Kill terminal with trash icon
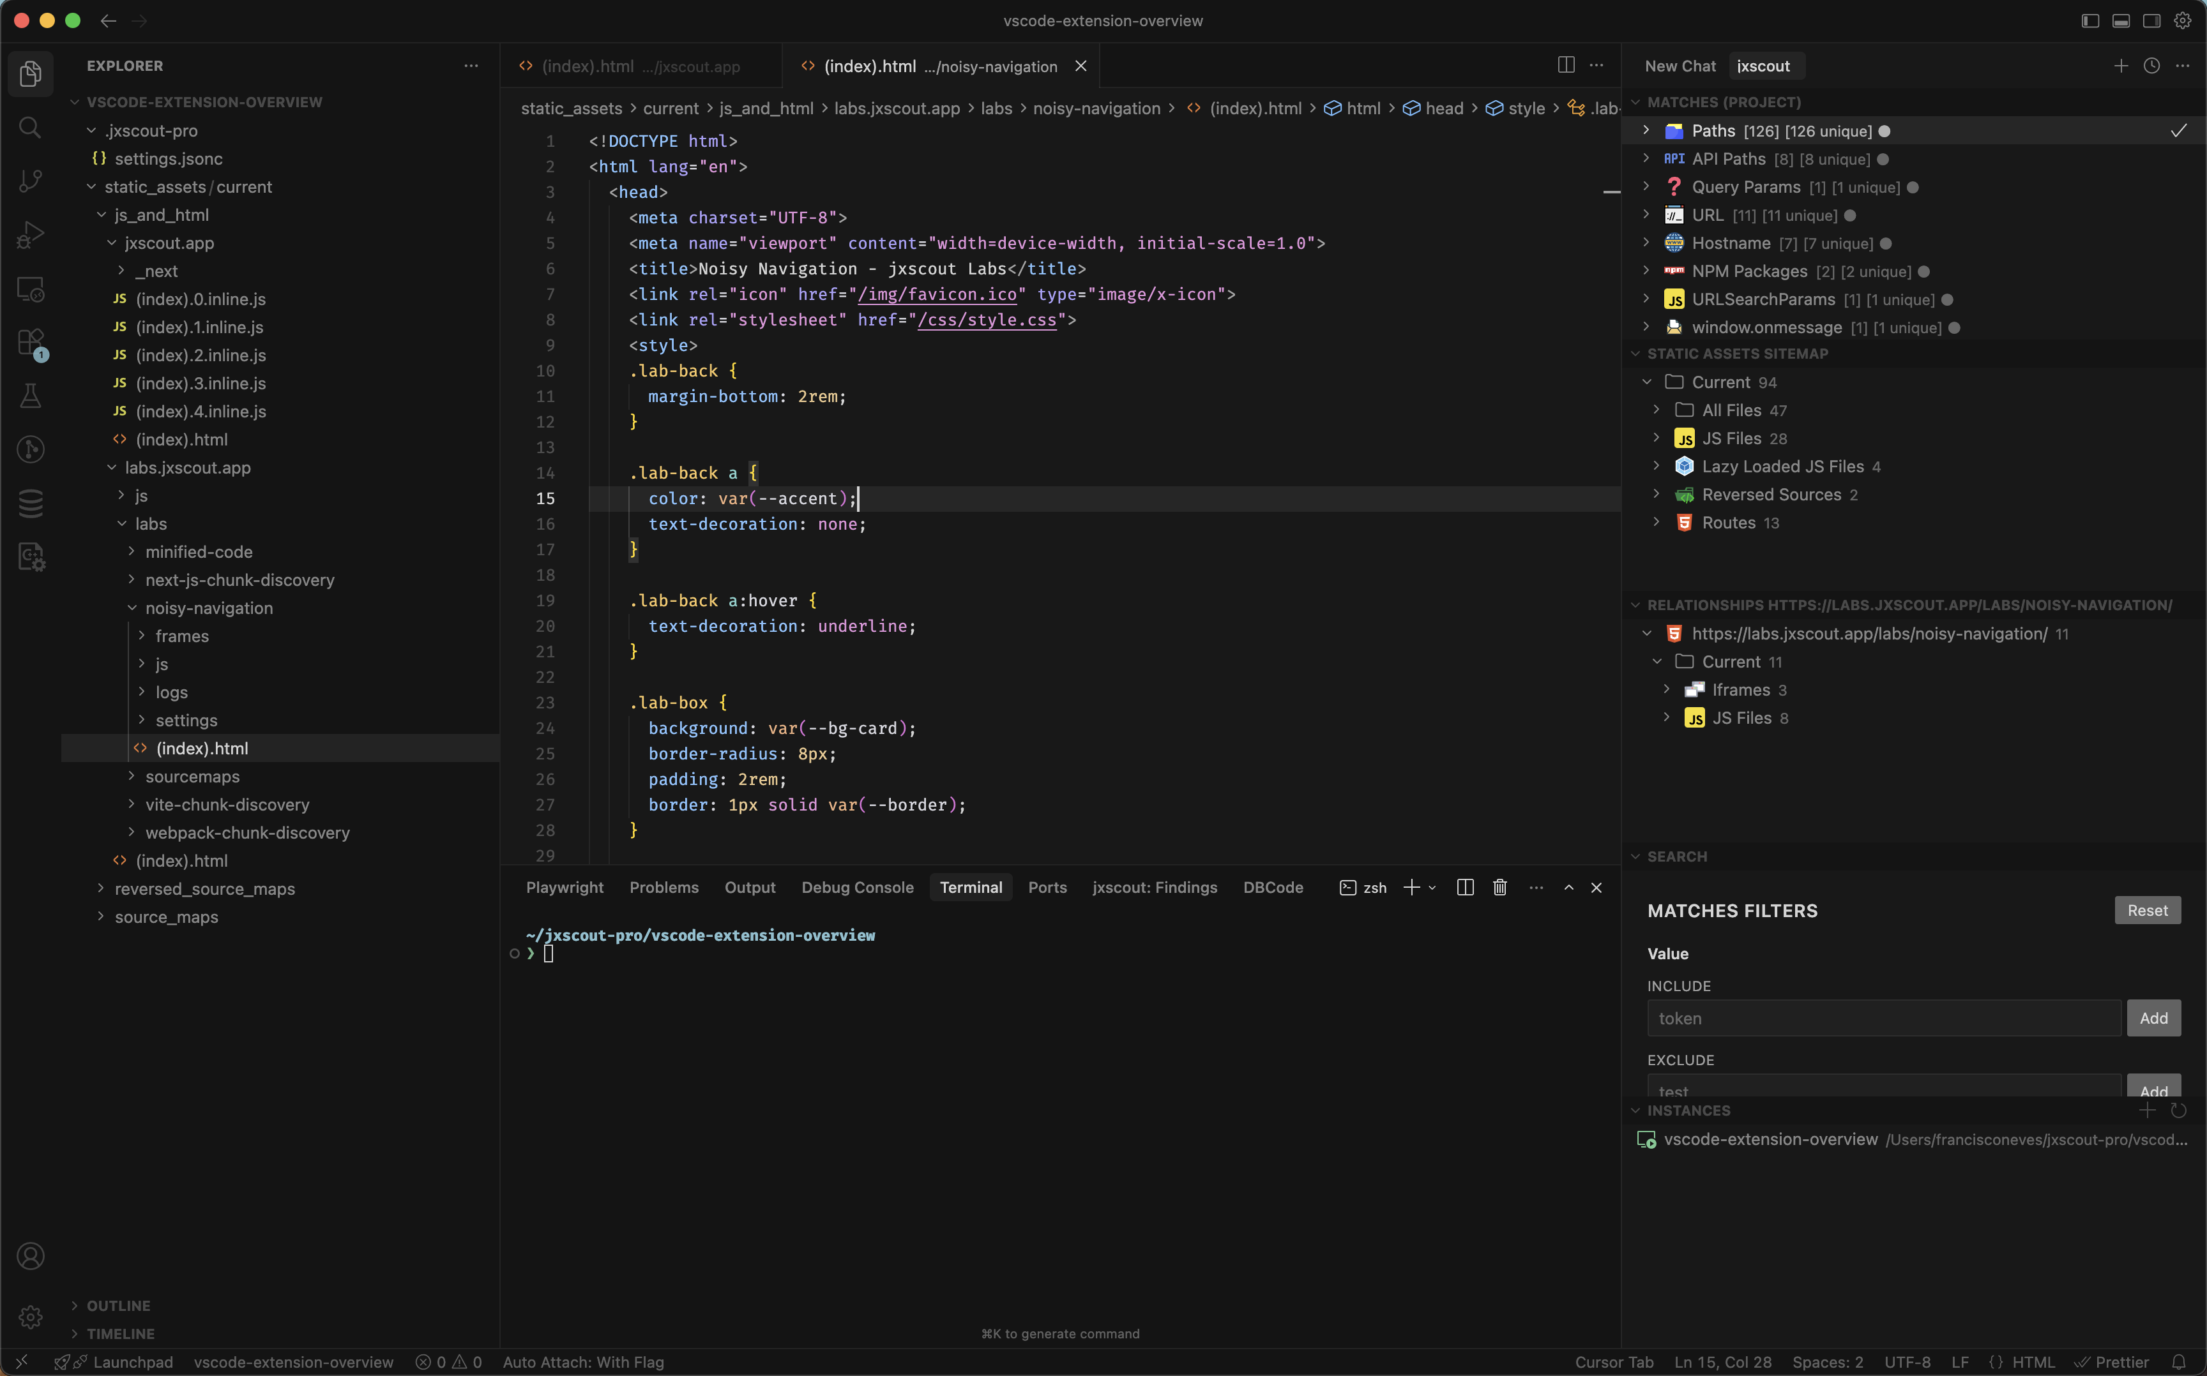The height and width of the screenshot is (1376, 2207). (x=1501, y=887)
